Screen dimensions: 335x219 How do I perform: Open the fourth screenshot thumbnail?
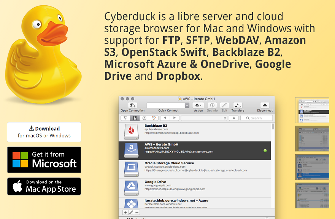(x=312, y=195)
